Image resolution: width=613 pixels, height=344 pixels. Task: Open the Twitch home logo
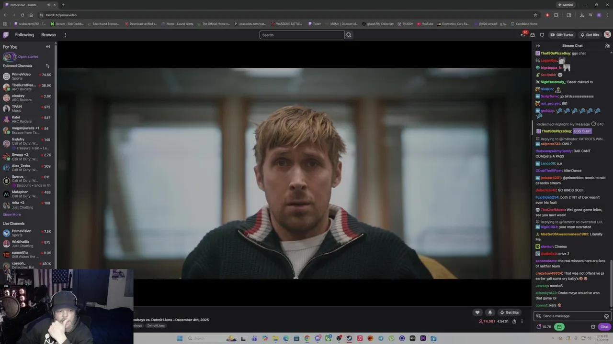6,35
